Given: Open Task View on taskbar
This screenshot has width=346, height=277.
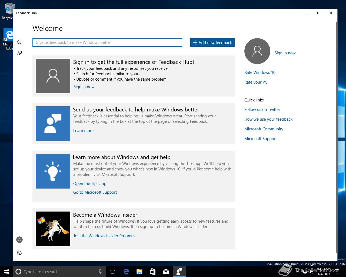Looking at the screenshot, I should click(112, 272).
